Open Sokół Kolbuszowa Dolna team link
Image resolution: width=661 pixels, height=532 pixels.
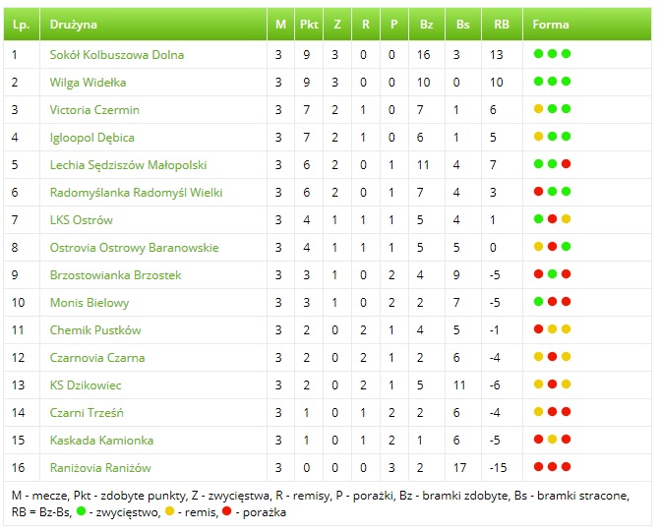coord(116,55)
